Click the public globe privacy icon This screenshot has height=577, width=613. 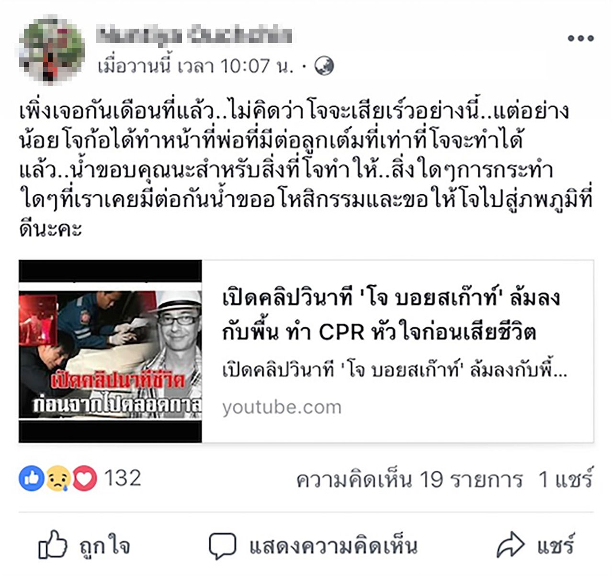point(324,66)
